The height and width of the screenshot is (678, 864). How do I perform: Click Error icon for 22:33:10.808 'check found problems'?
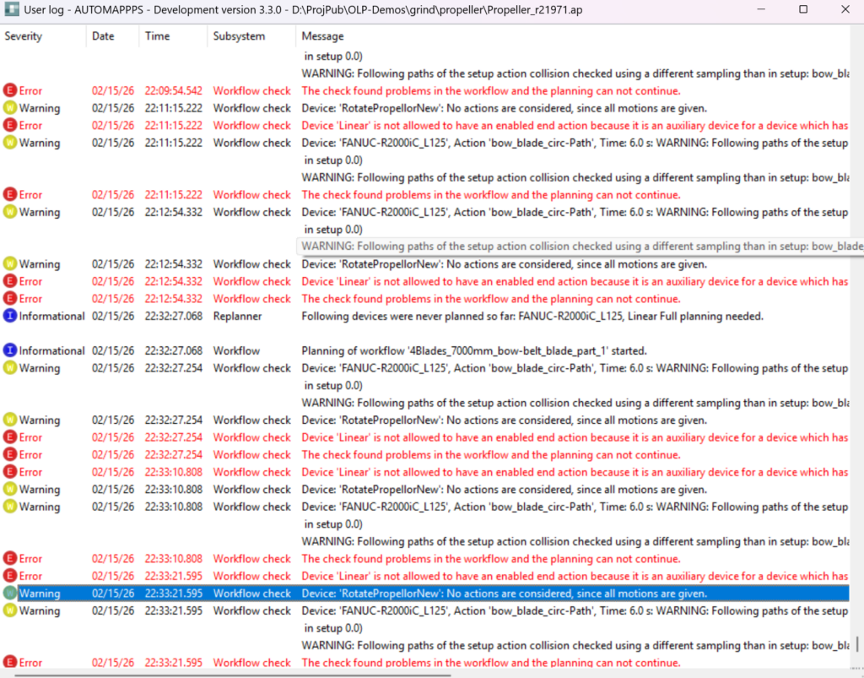(10, 559)
